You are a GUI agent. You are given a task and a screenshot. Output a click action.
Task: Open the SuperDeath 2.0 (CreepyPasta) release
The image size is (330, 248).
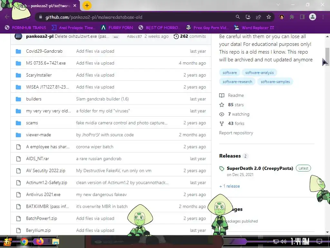(x=260, y=168)
